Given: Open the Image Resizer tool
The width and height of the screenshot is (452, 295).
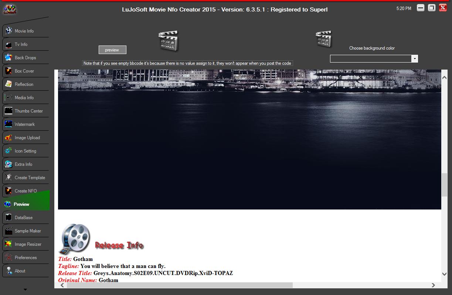Looking at the screenshot, I should pyautogui.click(x=25, y=244).
